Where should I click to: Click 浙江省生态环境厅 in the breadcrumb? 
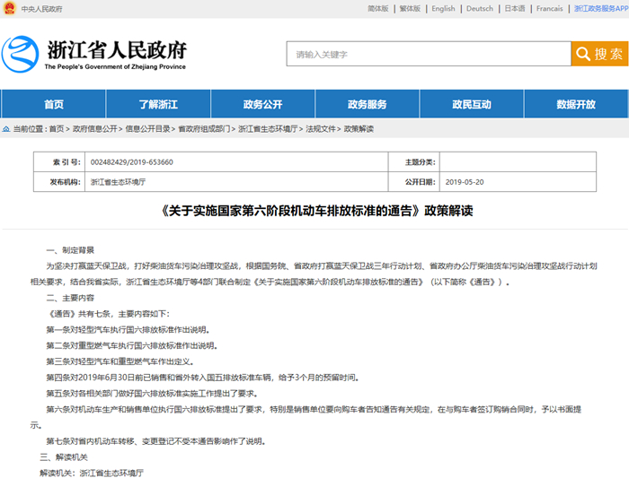269,129
